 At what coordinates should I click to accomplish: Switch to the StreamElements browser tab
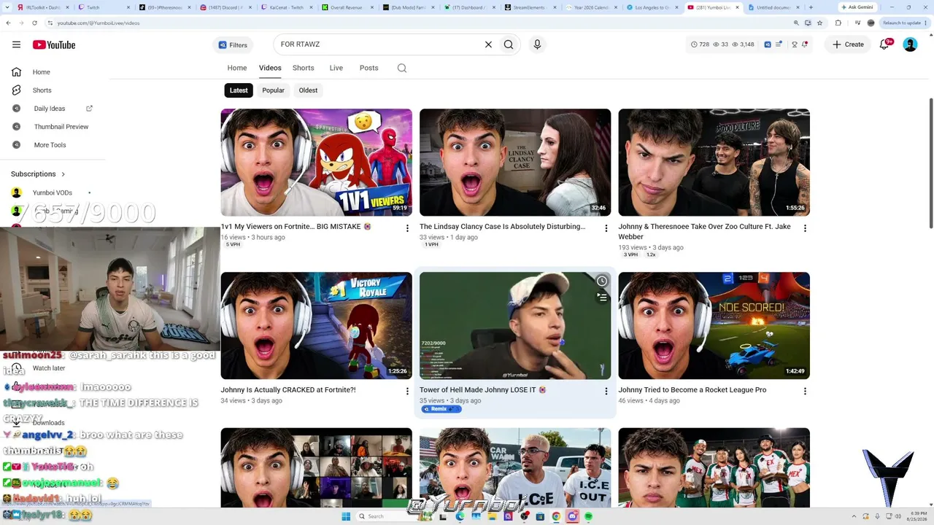pyautogui.click(x=531, y=7)
